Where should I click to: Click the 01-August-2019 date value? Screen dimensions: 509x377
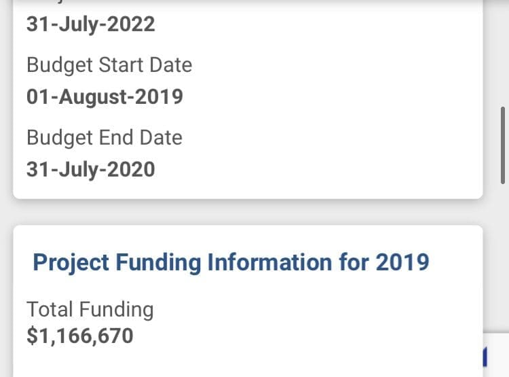click(x=105, y=97)
